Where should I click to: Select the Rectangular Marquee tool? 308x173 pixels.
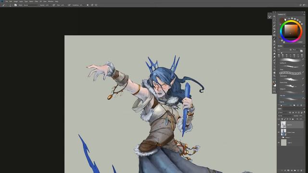coord(274,20)
